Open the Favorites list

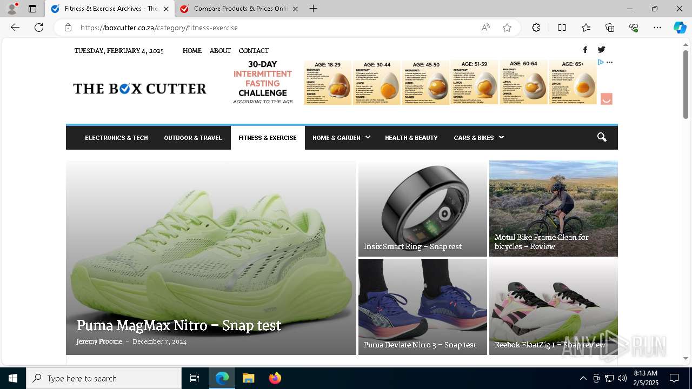point(586,28)
